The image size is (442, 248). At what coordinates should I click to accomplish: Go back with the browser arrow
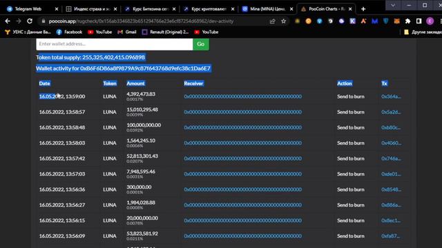(8, 21)
